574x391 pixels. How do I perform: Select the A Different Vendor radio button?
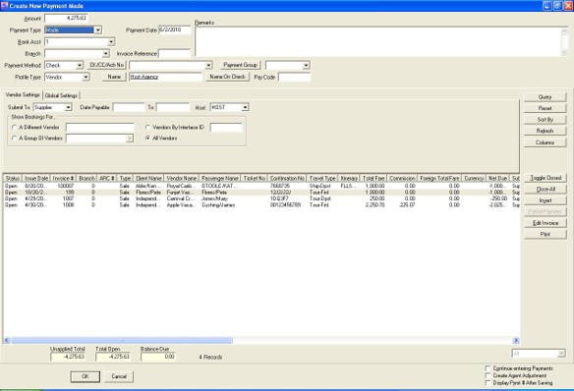pyautogui.click(x=15, y=128)
